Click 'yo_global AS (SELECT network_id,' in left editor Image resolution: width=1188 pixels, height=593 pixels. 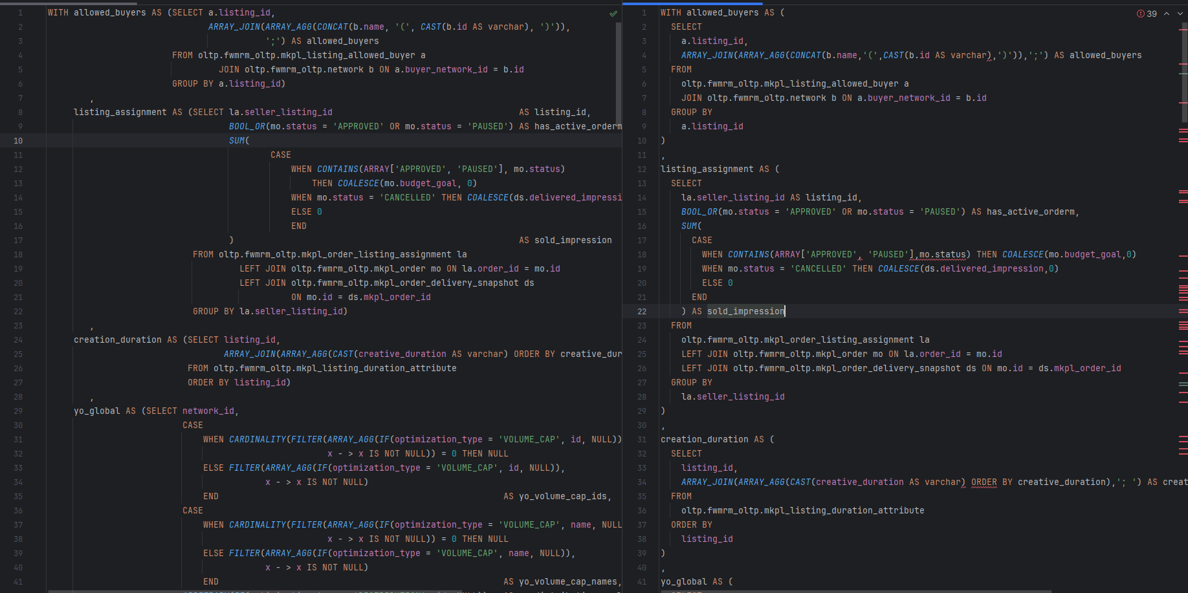pyautogui.click(x=157, y=411)
